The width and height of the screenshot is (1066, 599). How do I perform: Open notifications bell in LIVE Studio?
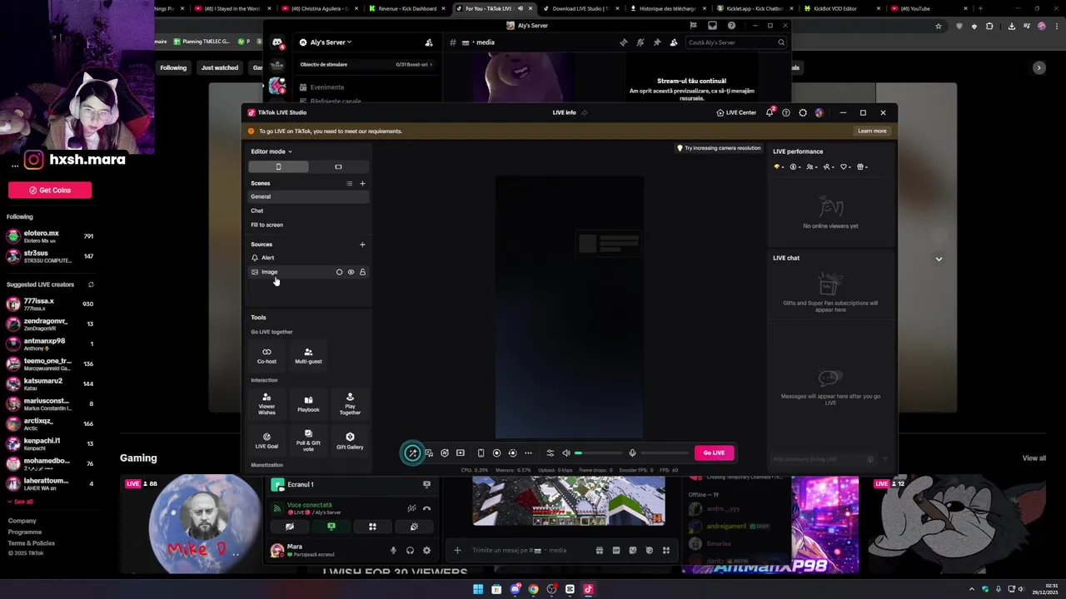[770, 112]
